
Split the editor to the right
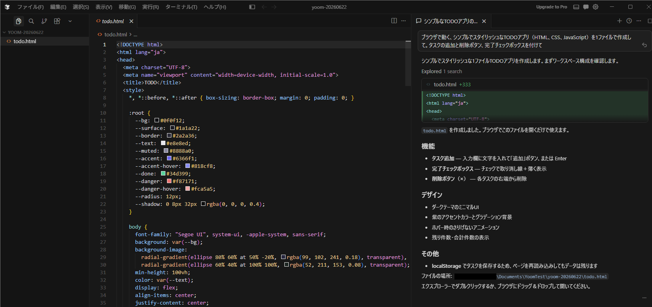pyautogui.click(x=394, y=21)
